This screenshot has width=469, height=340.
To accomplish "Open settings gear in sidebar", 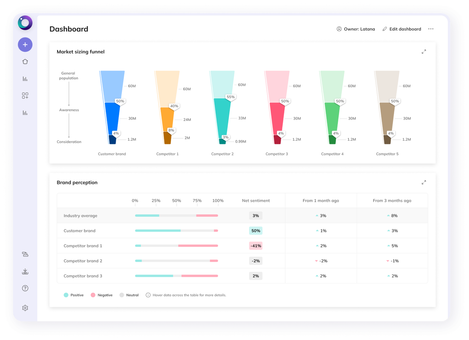I will point(25,308).
